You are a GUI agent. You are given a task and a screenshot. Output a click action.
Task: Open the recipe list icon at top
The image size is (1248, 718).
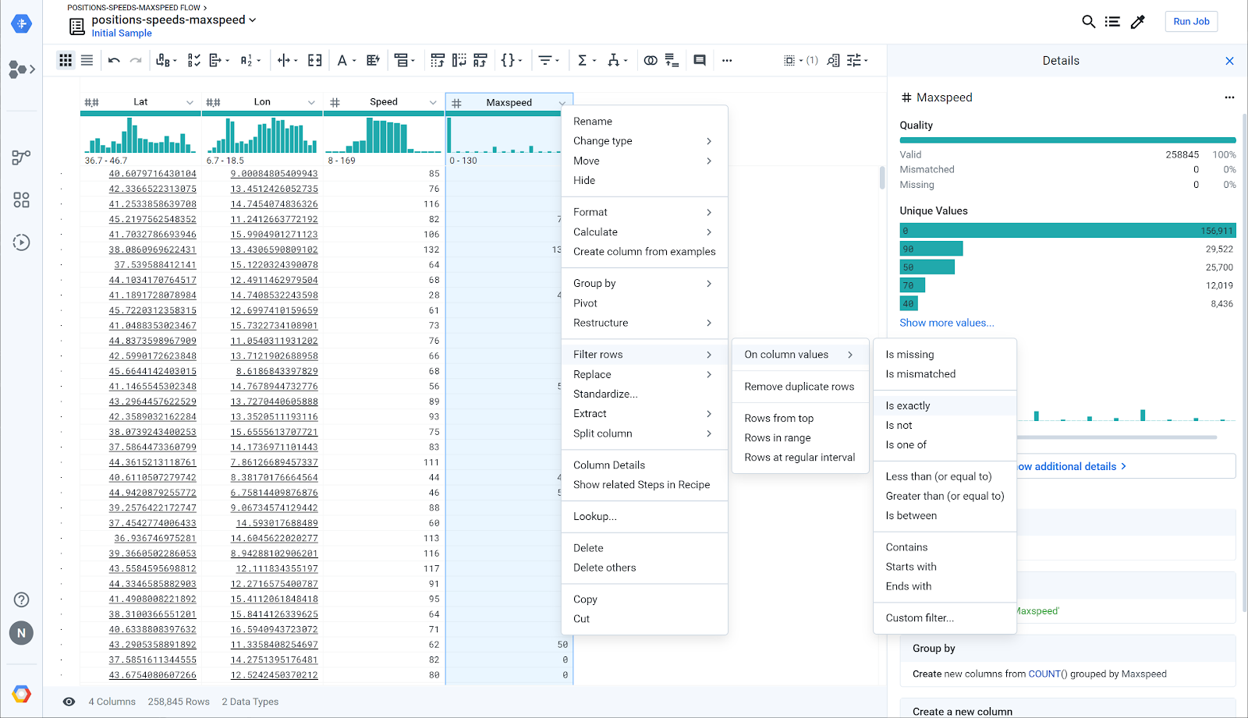tap(1112, 22)
